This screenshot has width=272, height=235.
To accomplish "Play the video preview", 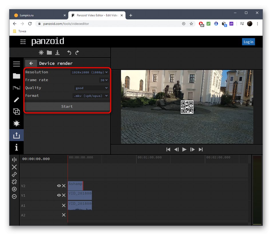I will click(x=184, y=149).
